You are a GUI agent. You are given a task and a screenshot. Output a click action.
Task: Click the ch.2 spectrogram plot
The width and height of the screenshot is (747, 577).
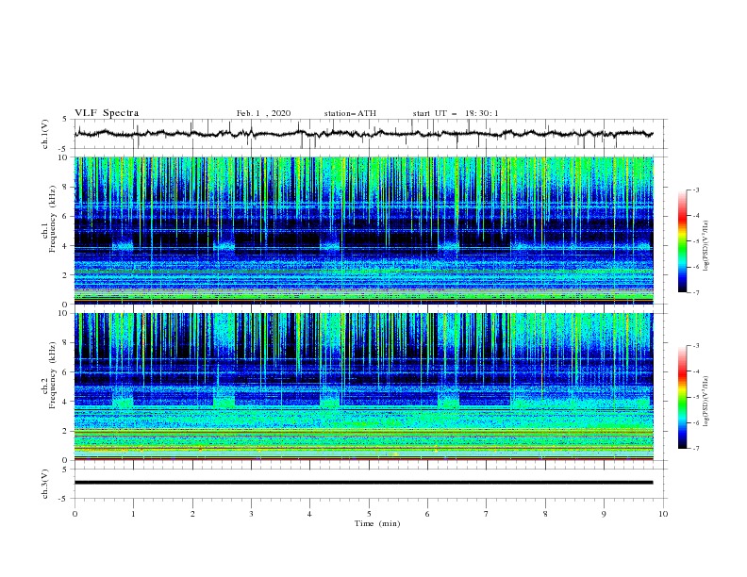click(x=363, y=387)
